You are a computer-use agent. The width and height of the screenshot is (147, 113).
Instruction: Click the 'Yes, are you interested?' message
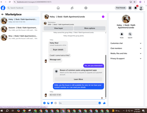click(x=93, y=66)
